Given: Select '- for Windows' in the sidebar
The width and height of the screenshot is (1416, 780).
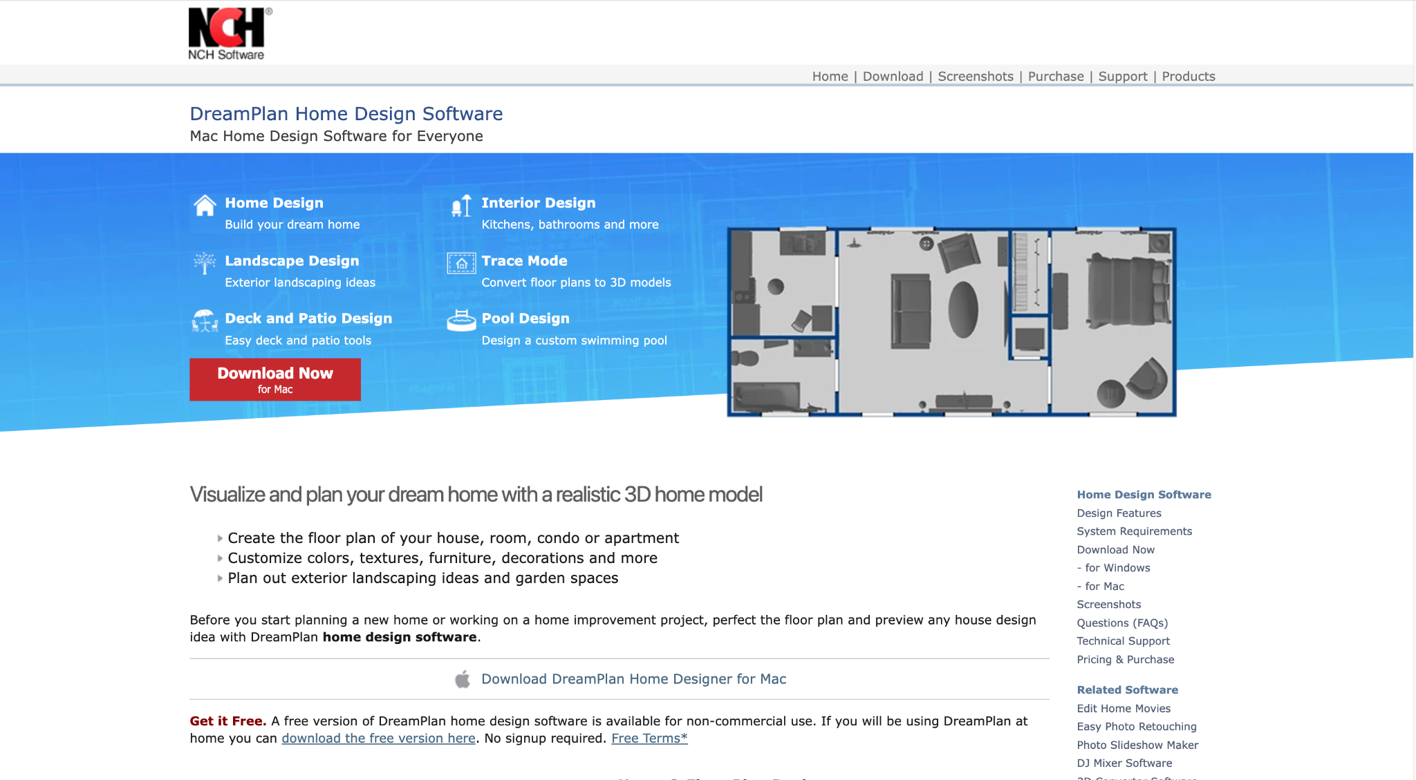Looking at the screenshot, I should (x=1113, y=568).
